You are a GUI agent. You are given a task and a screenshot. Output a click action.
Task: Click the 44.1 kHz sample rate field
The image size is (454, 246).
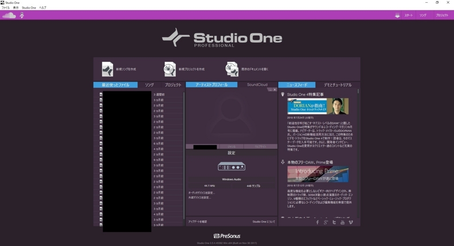(x=209, y=186)
